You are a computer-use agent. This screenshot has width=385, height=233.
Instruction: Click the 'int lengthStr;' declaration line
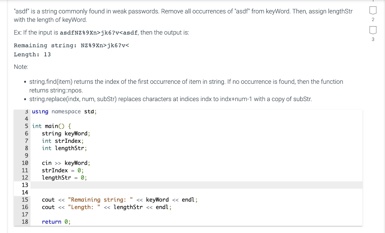click(x=64, y=148)
